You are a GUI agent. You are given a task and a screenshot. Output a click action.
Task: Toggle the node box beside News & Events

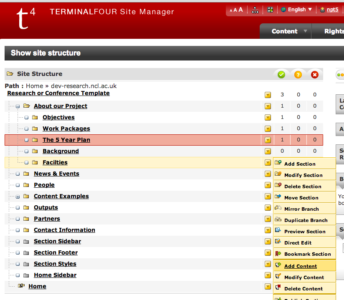18,174
